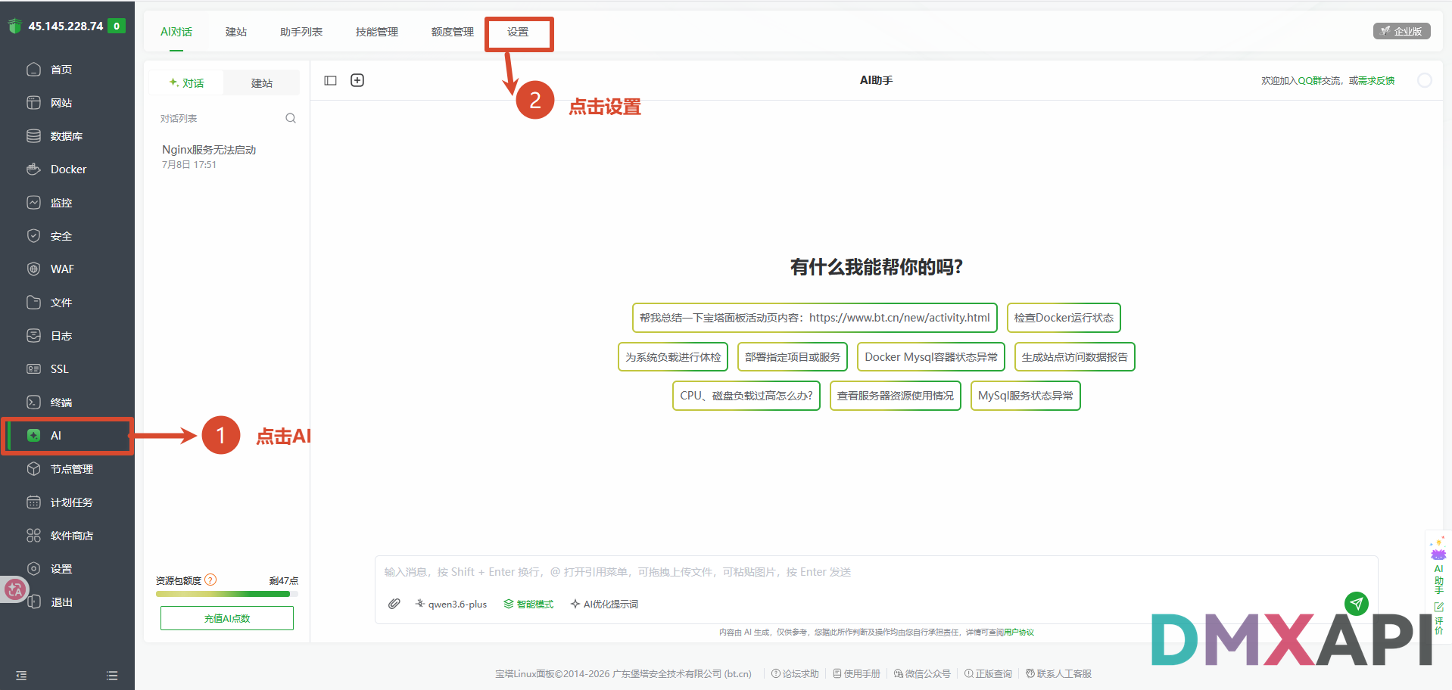The height and width of the screenshot is (690, 1452).
Task: Open the Docker section in sidebar
Action: click(67, 169)
